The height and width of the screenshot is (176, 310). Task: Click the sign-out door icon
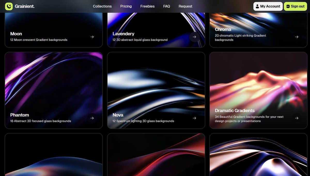[x=288, y=6]
